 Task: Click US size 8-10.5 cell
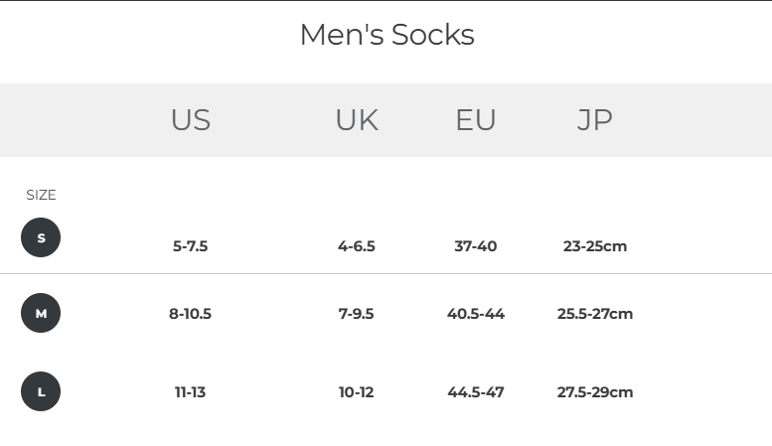[x=190, y=314]
